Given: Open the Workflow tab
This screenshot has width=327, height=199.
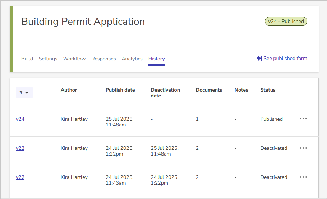Looking at the screenshot, I should tap(74, 59).
